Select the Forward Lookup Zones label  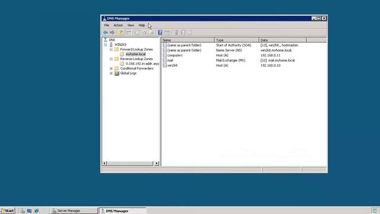click(x=137, y=49)
